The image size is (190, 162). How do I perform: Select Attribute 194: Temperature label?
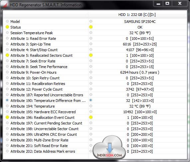pyautogui.click(x=33, y=106)
